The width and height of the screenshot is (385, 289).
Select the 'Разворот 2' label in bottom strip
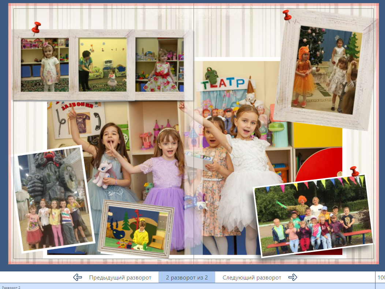point(11,287)
